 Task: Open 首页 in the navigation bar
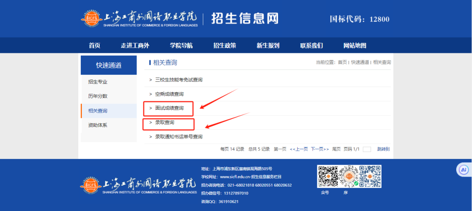pos(94,46)
